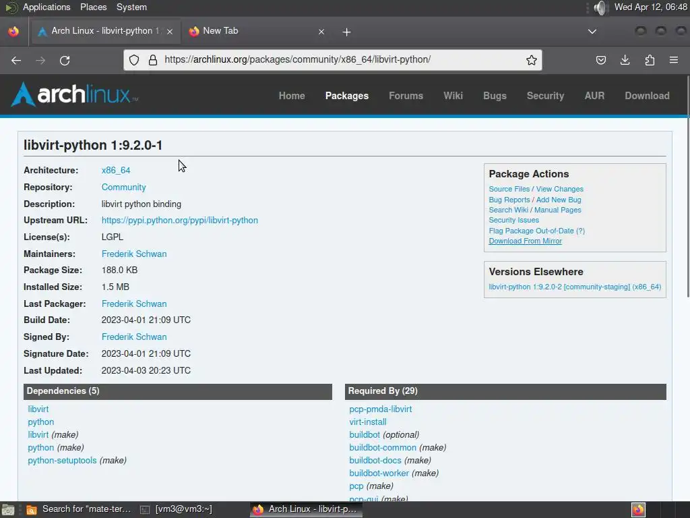Click Frederik Schwan under Maintainers
Image resolution: width=690 pixels, height=518 pixels.
click(x=134, y=254)
